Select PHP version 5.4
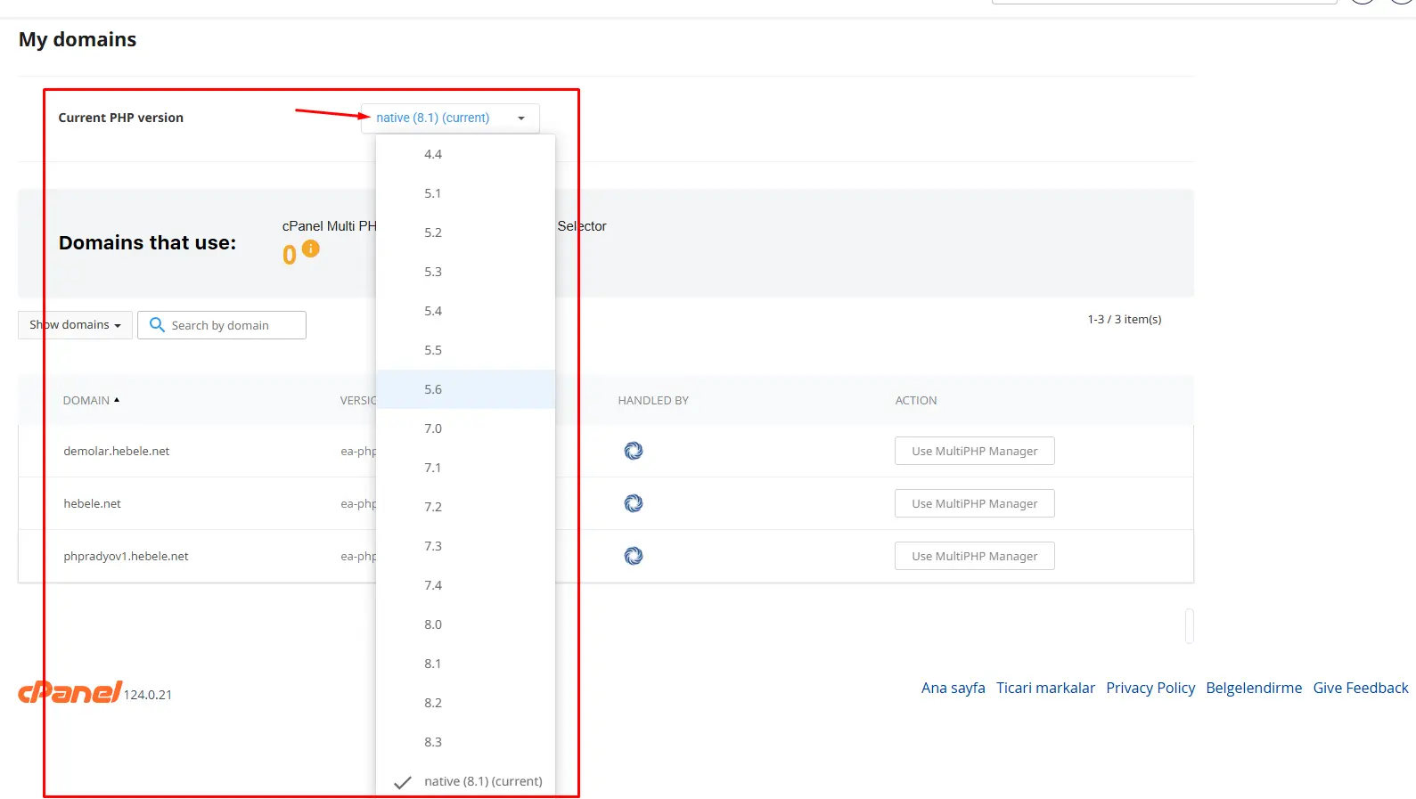 tap(465, 311)
